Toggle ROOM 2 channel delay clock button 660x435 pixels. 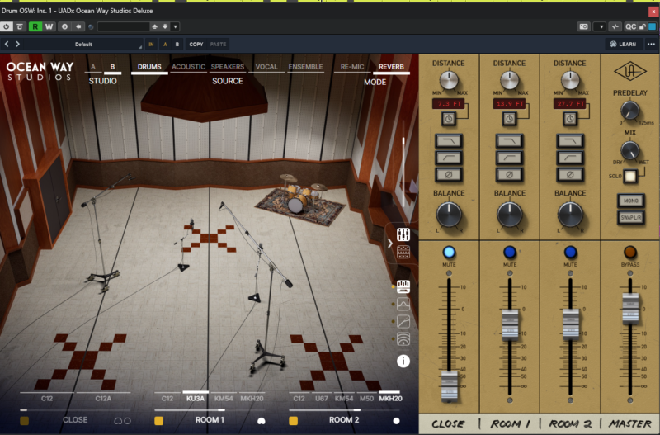pyautogui.click(x=570, y=119)
